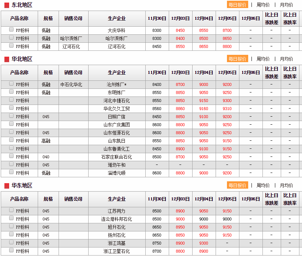Screen dimensions: 302x257
Task: Open the 东明炼厂 producer link
Action: 116,92
